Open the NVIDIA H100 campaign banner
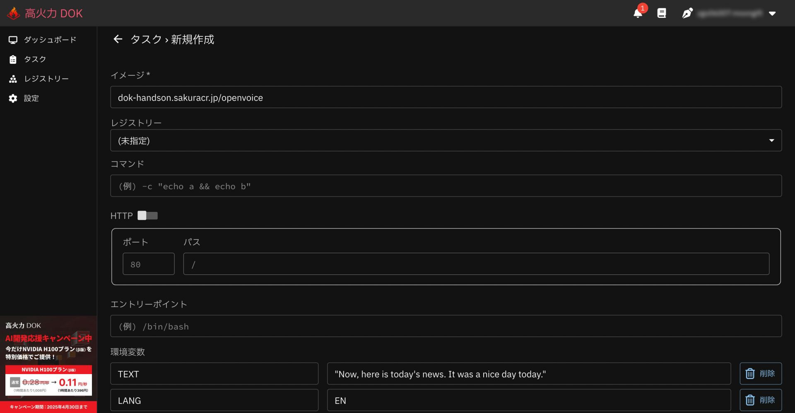This screenshot has height=413, width=795. [48, 364]
